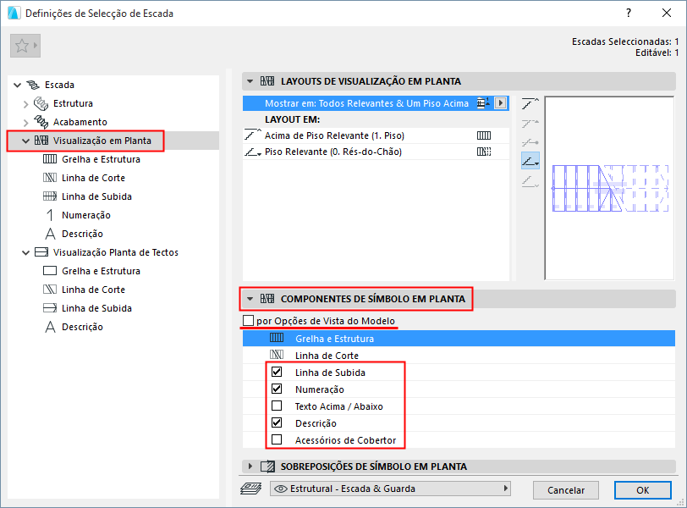Click the layer stack icon
The image size is (687, 508).
[x=251, y=489]
